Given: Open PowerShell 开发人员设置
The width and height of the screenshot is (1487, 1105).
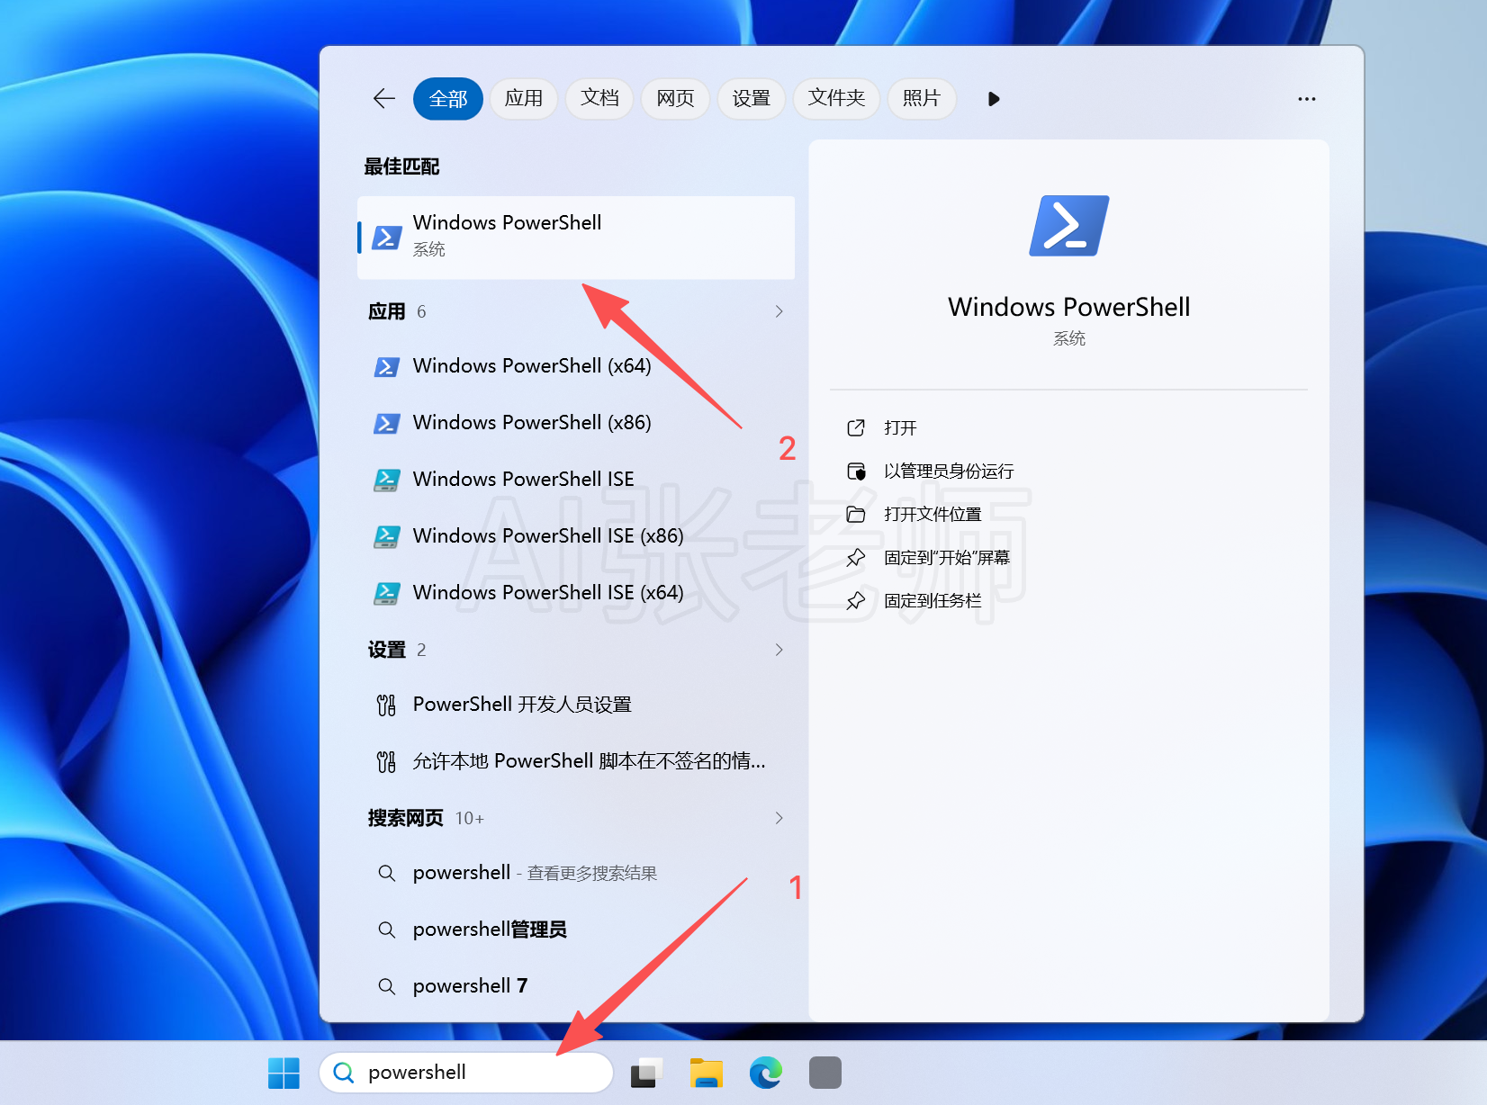Looking at the screenshot, I should (x=576, y=705).
